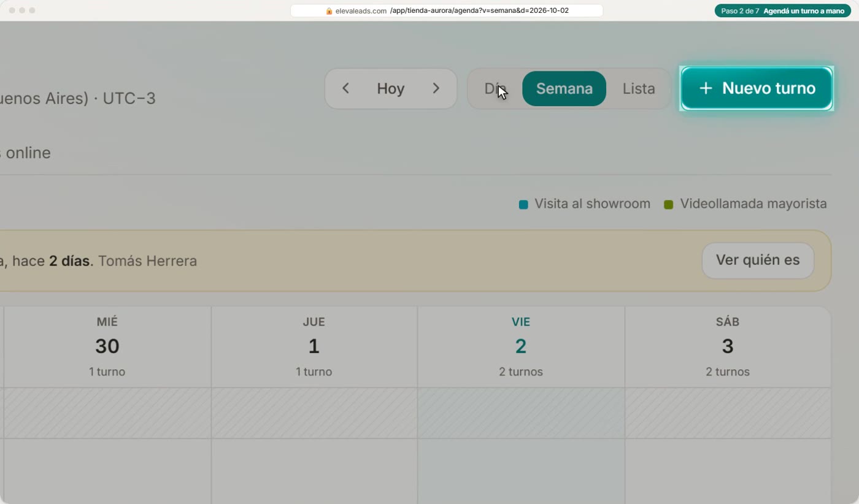Click the lock icon in address bar
859x504 pixels.
coord(329,11)
